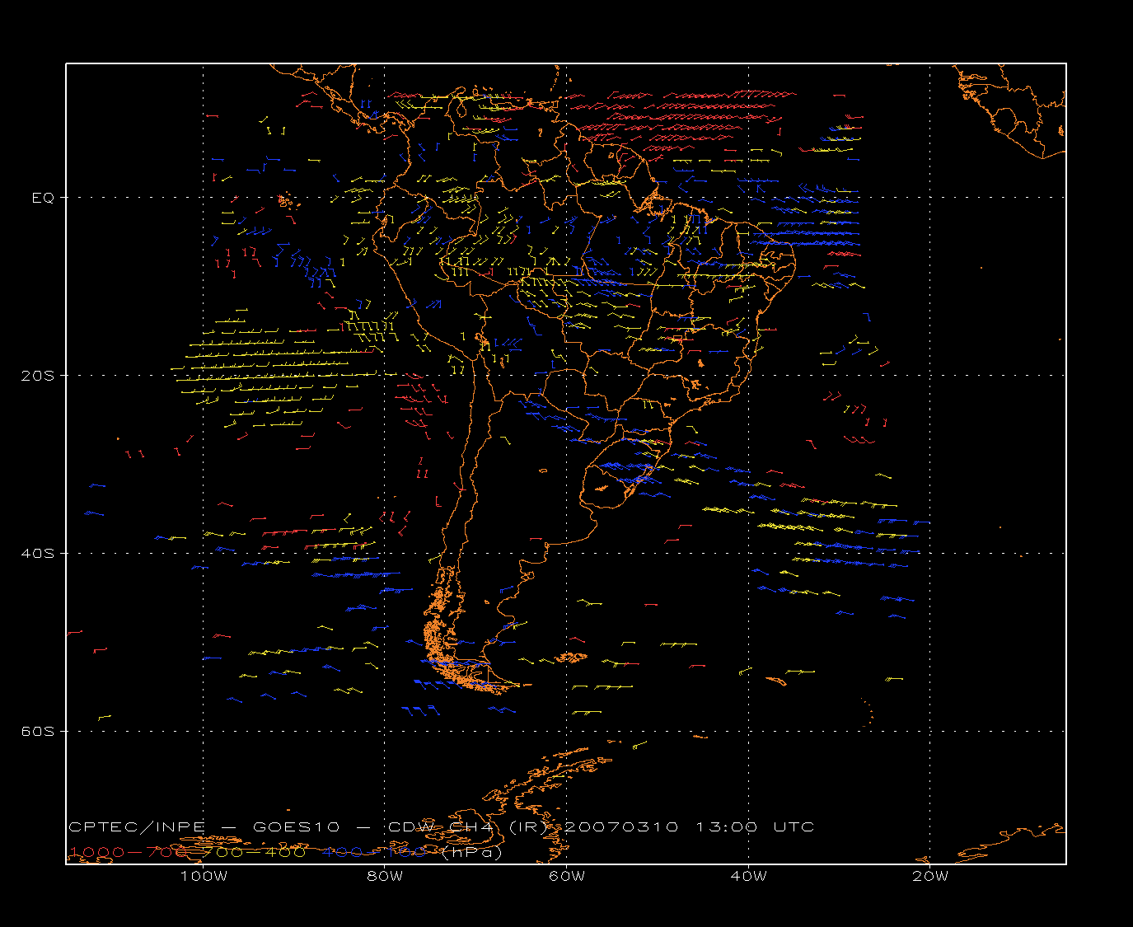Click the "(IR)" text in the title
This screenshot has width=1133, height=927.
[530, 826]
